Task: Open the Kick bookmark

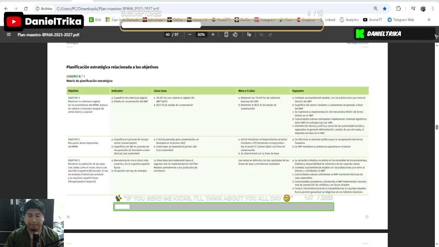Action: (x=95, y=20)
